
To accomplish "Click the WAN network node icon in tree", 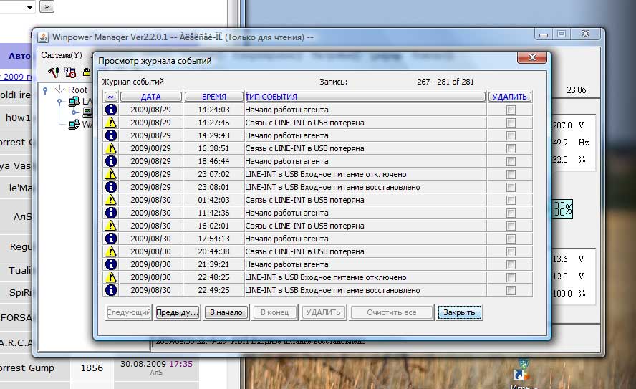I will point(74,124).
